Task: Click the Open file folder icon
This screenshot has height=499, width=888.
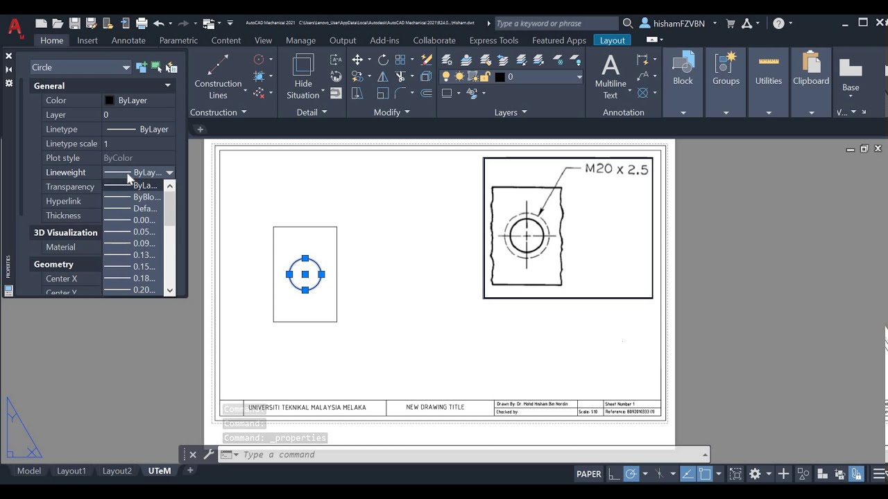Action: click(58, 24)
